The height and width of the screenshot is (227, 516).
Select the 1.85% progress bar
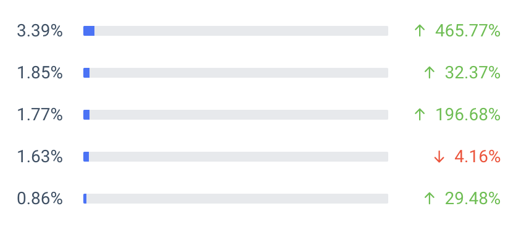tap(236, 73)
